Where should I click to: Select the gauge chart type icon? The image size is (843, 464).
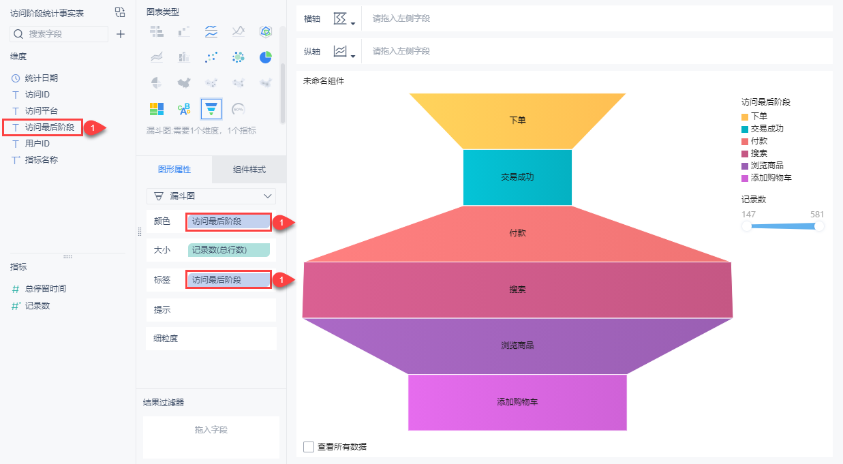(x=239, y=108)
